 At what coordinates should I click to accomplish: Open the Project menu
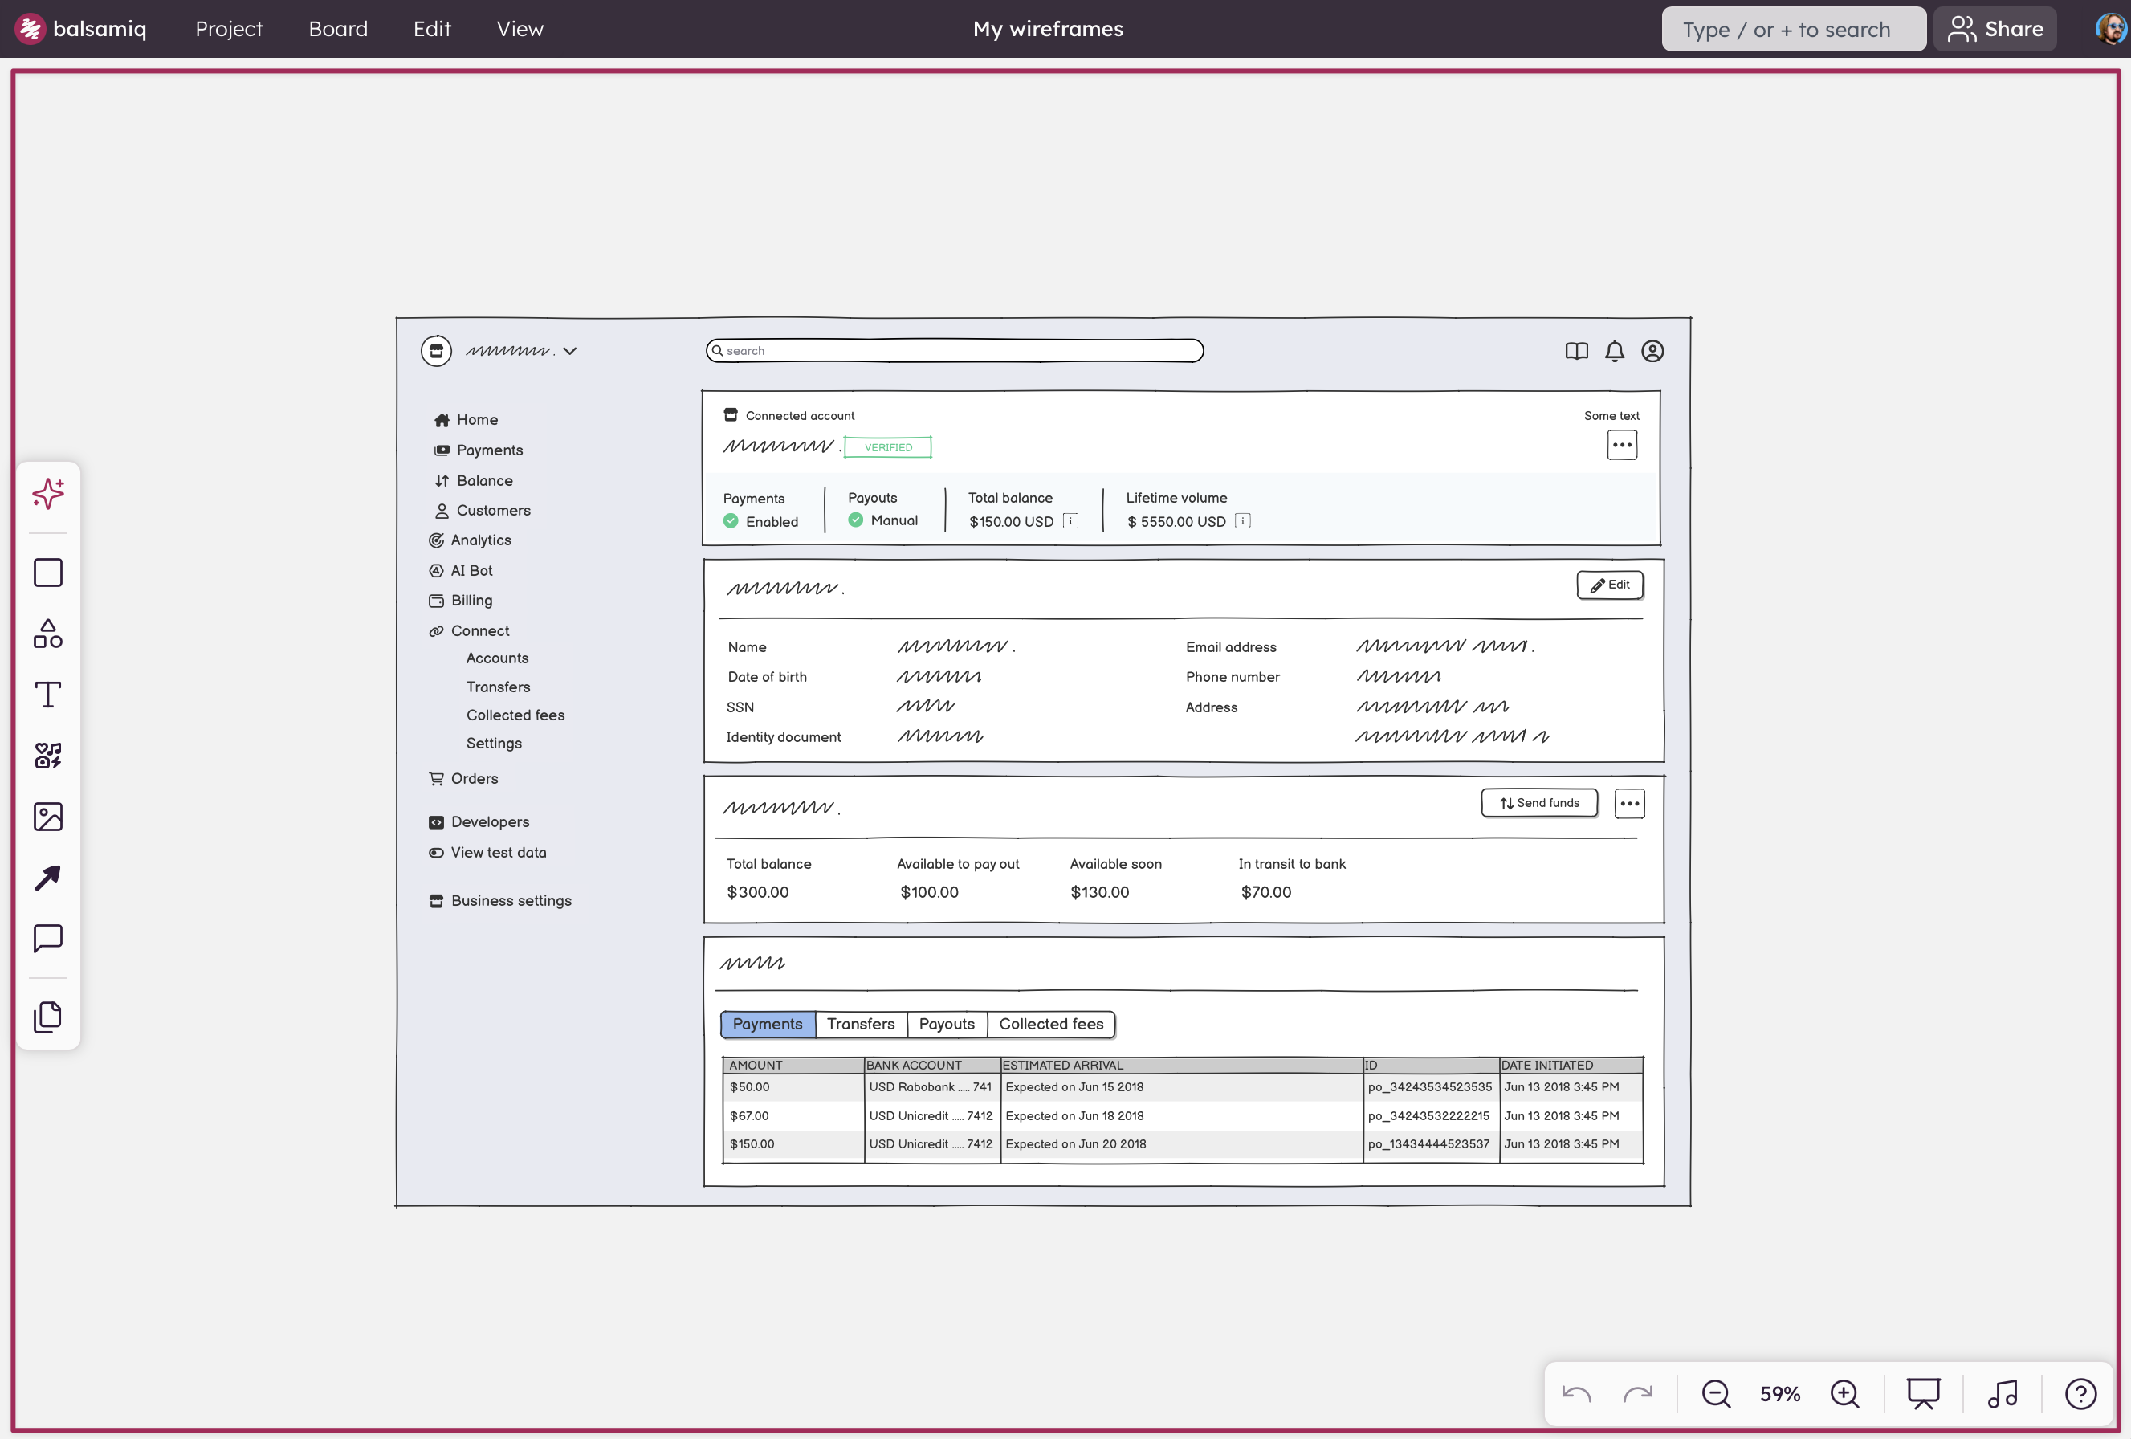(228, 28)
